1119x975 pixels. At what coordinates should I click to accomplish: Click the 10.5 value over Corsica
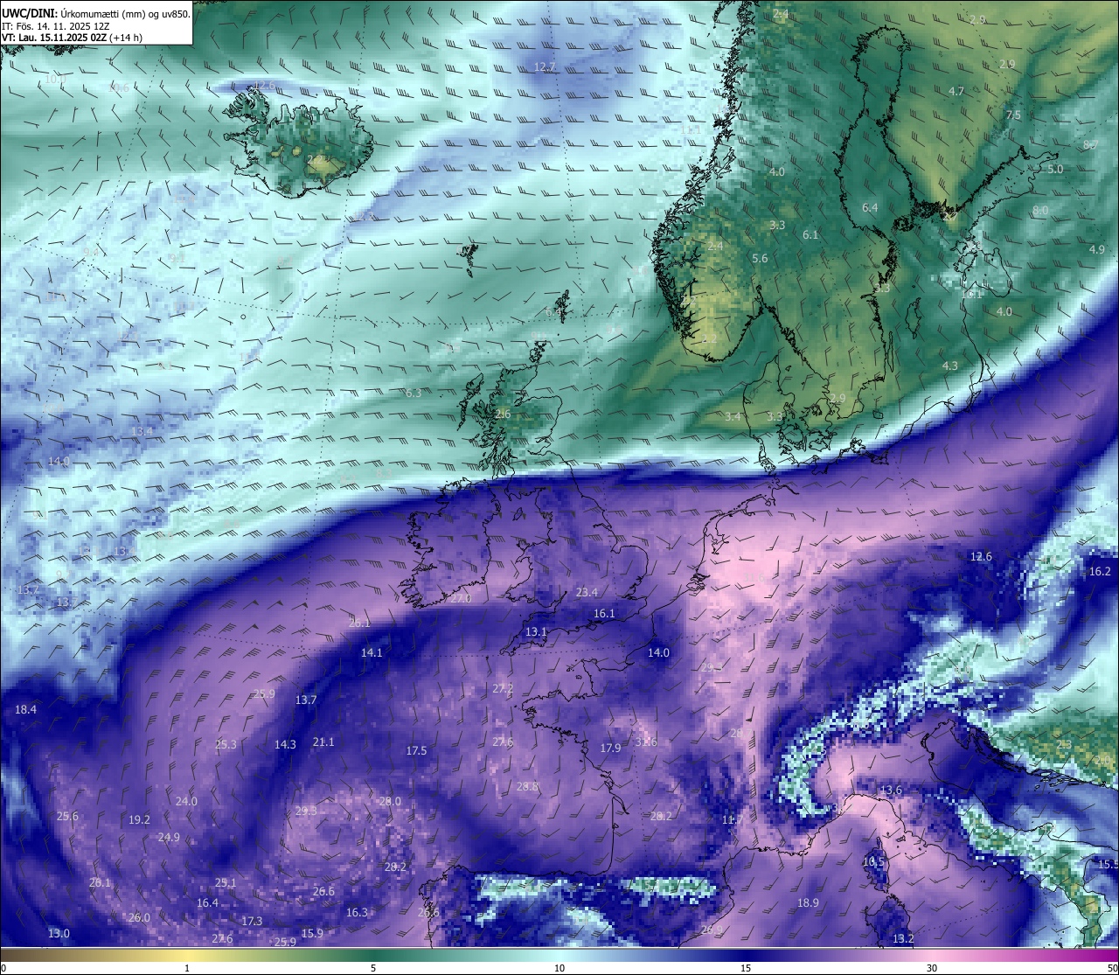pyautogui.click(x=873, y=861)
